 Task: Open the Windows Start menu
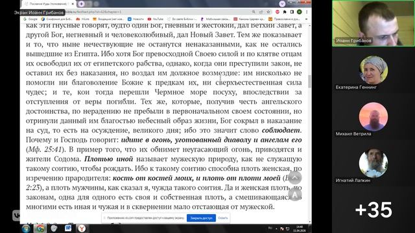click(x=26, y=228)
